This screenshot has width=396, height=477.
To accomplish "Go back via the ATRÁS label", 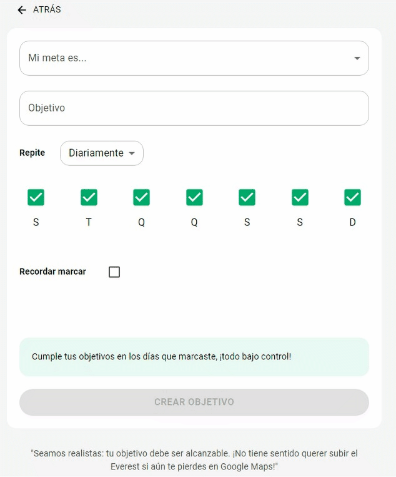I will pyautogui.click(x=47, y=10).
